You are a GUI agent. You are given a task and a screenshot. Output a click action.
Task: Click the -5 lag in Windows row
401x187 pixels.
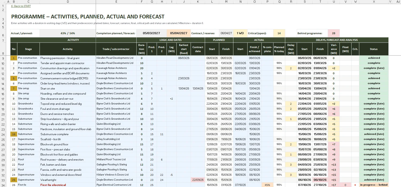click(x=172, y=175)
